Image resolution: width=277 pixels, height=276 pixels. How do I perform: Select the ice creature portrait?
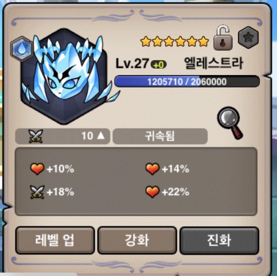click(x=67, y=76)
